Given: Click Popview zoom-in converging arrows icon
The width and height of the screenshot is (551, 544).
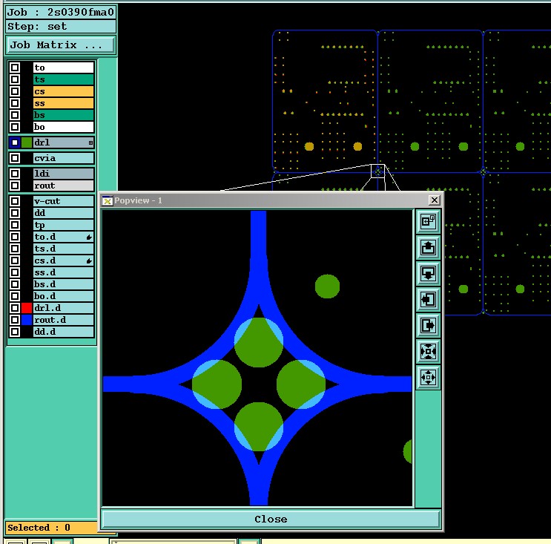Looking at the screenshot, I should [428, 351].
